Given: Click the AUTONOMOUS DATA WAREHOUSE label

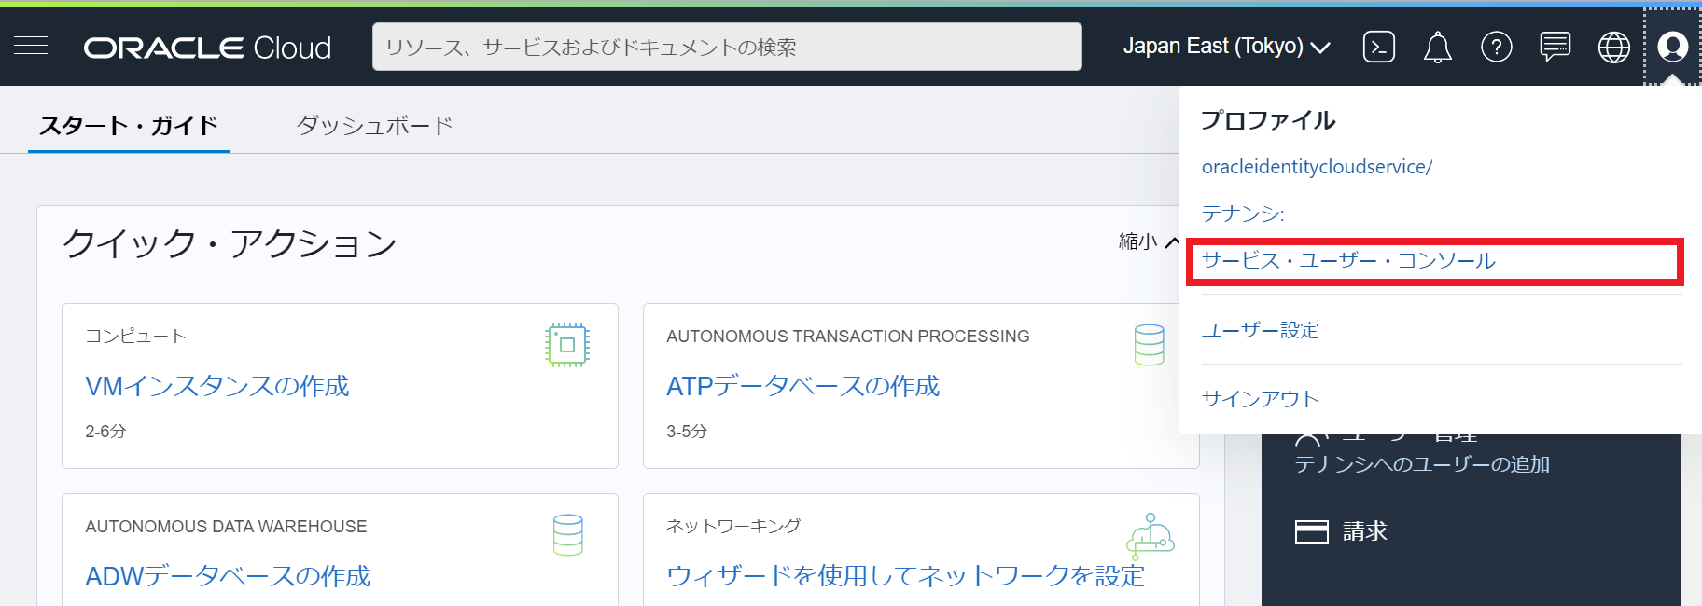Looking at the screenshot, I should tap(226, 526).
